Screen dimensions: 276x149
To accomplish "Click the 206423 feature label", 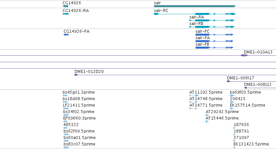I will point(237,99).
